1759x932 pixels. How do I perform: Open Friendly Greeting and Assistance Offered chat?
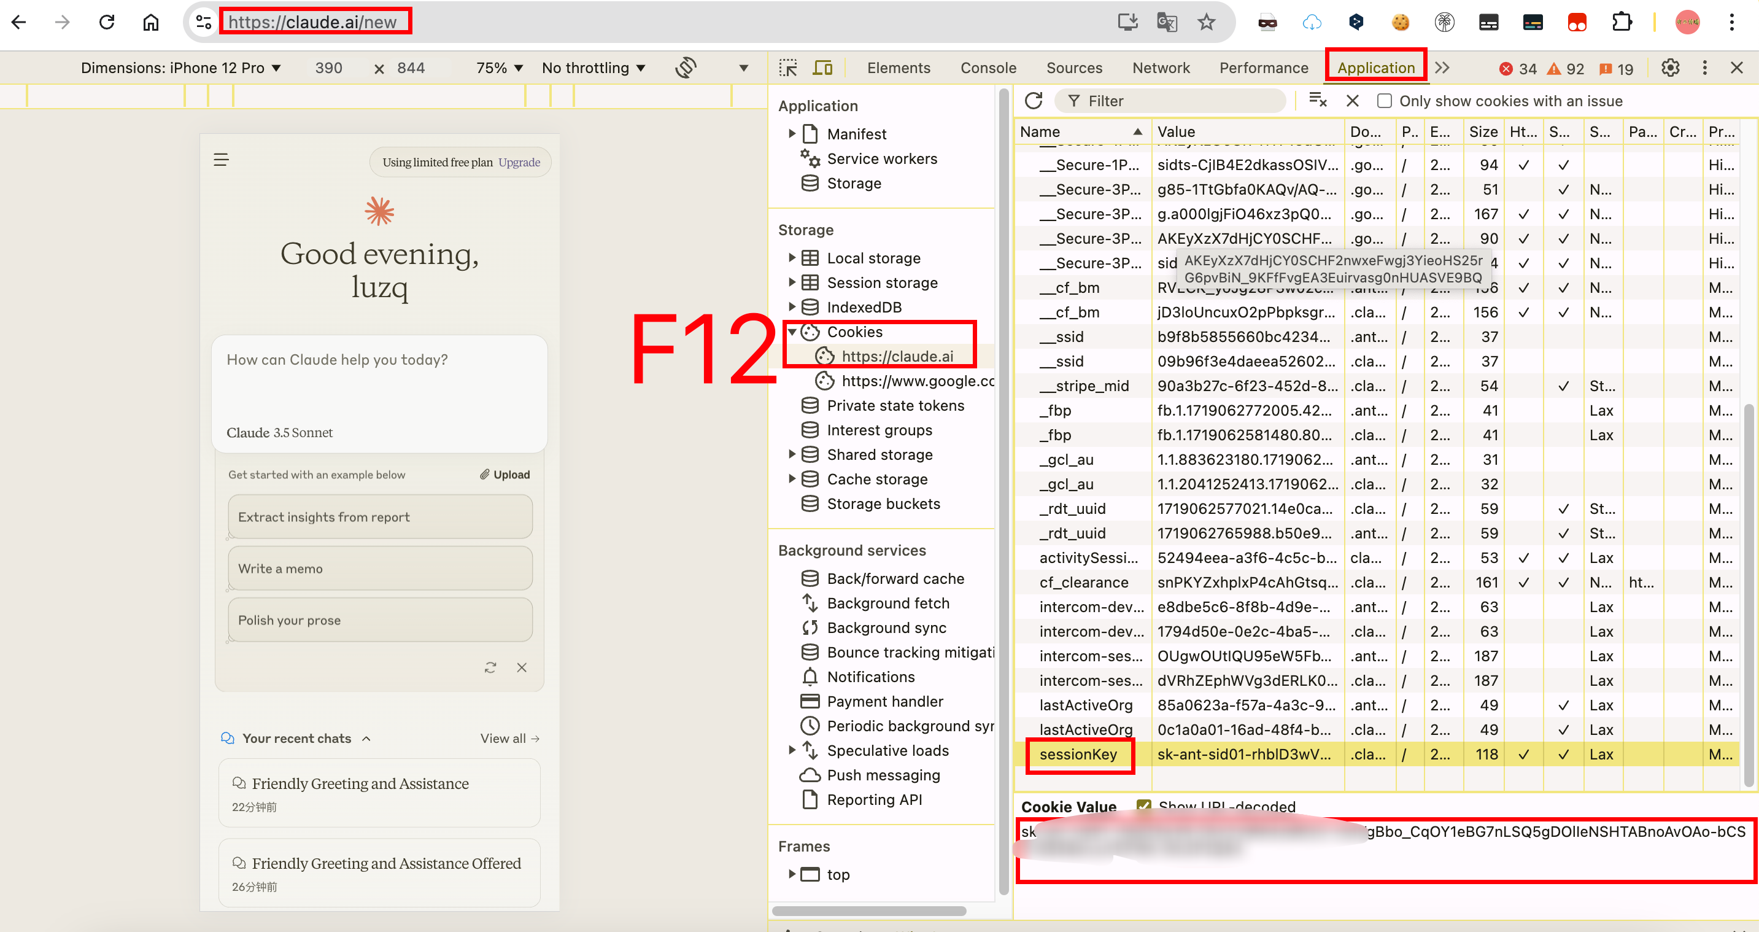click(x=380, y=872)
